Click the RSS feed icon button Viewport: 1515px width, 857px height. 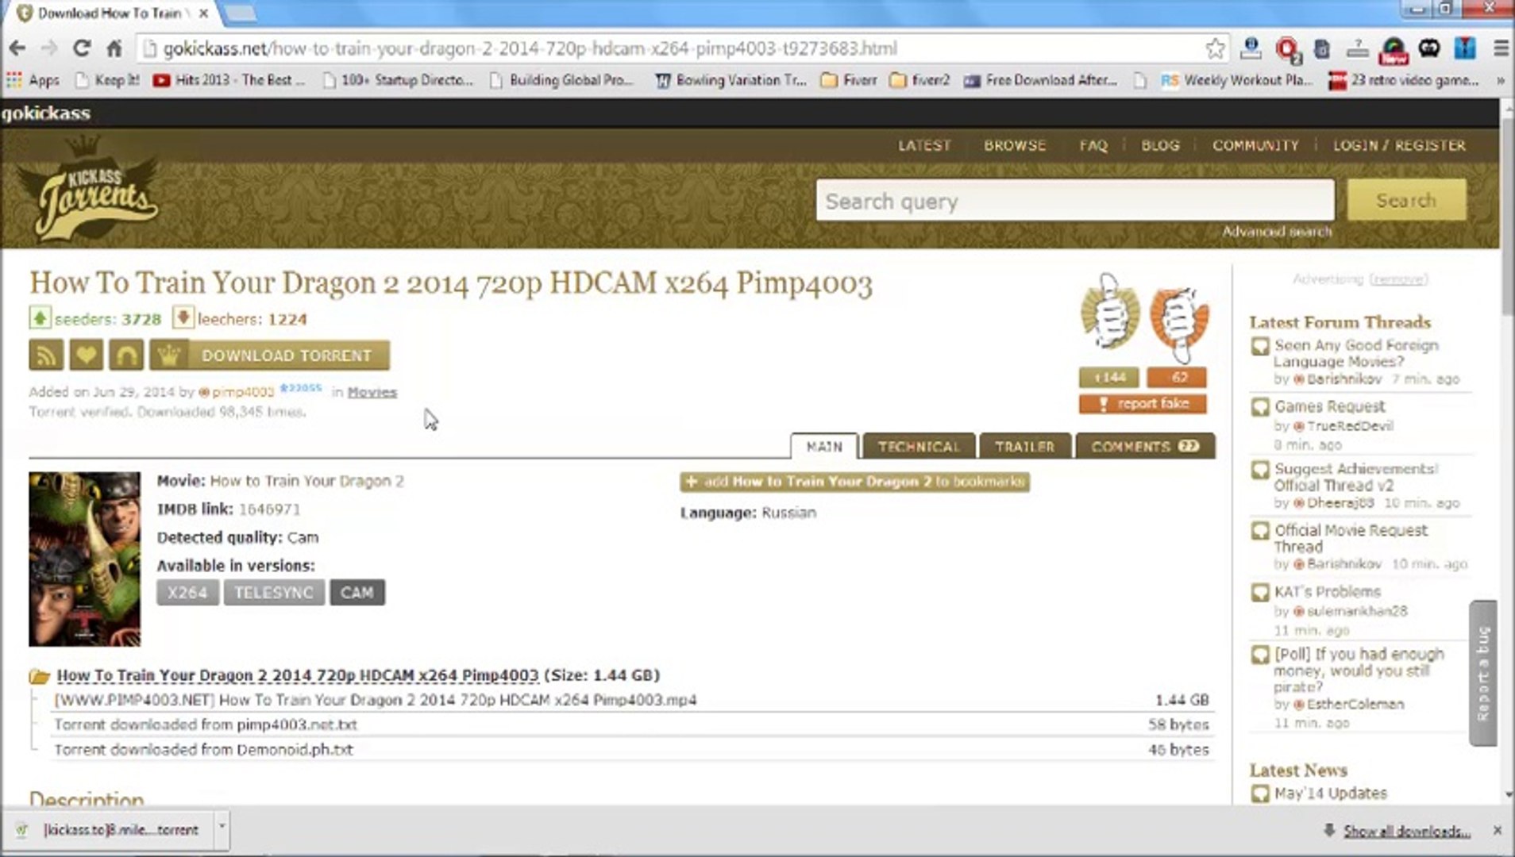pyautogui.click(x=46, y=355)
